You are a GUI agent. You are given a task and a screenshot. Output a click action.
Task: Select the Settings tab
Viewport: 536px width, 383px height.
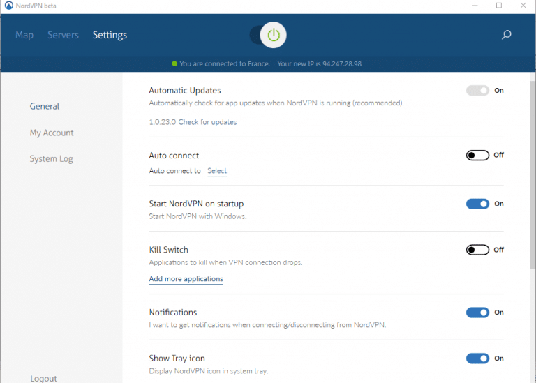click(x=110, y=35)
